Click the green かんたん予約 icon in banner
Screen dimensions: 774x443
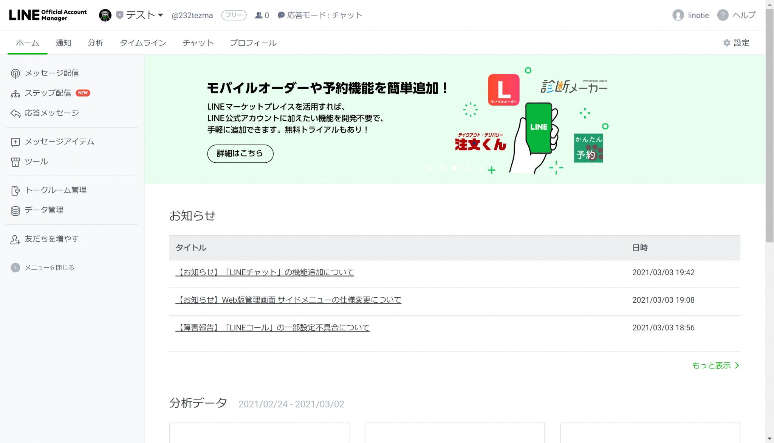(x=588, y=148)
